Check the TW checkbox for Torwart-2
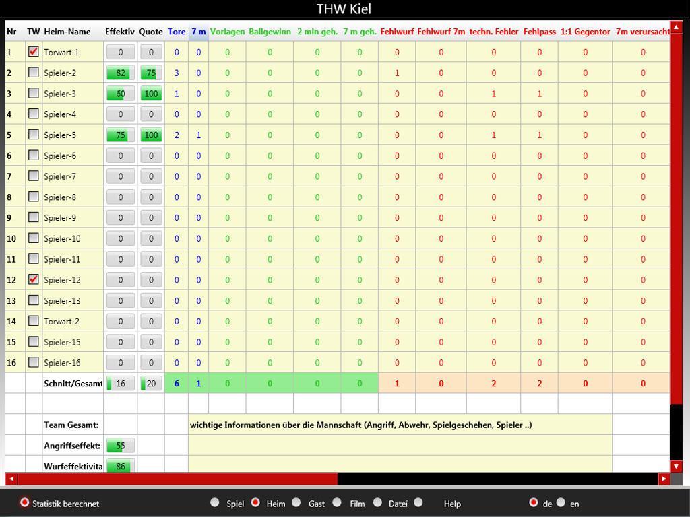Viewport: 690px width, 517px height. [34, 321]
